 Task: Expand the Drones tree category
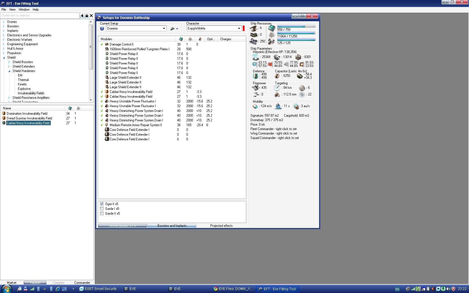[x=4, y=22]
